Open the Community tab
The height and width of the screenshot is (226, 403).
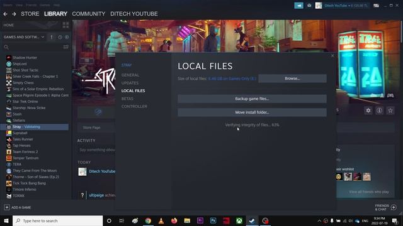(x=89, y=14)
